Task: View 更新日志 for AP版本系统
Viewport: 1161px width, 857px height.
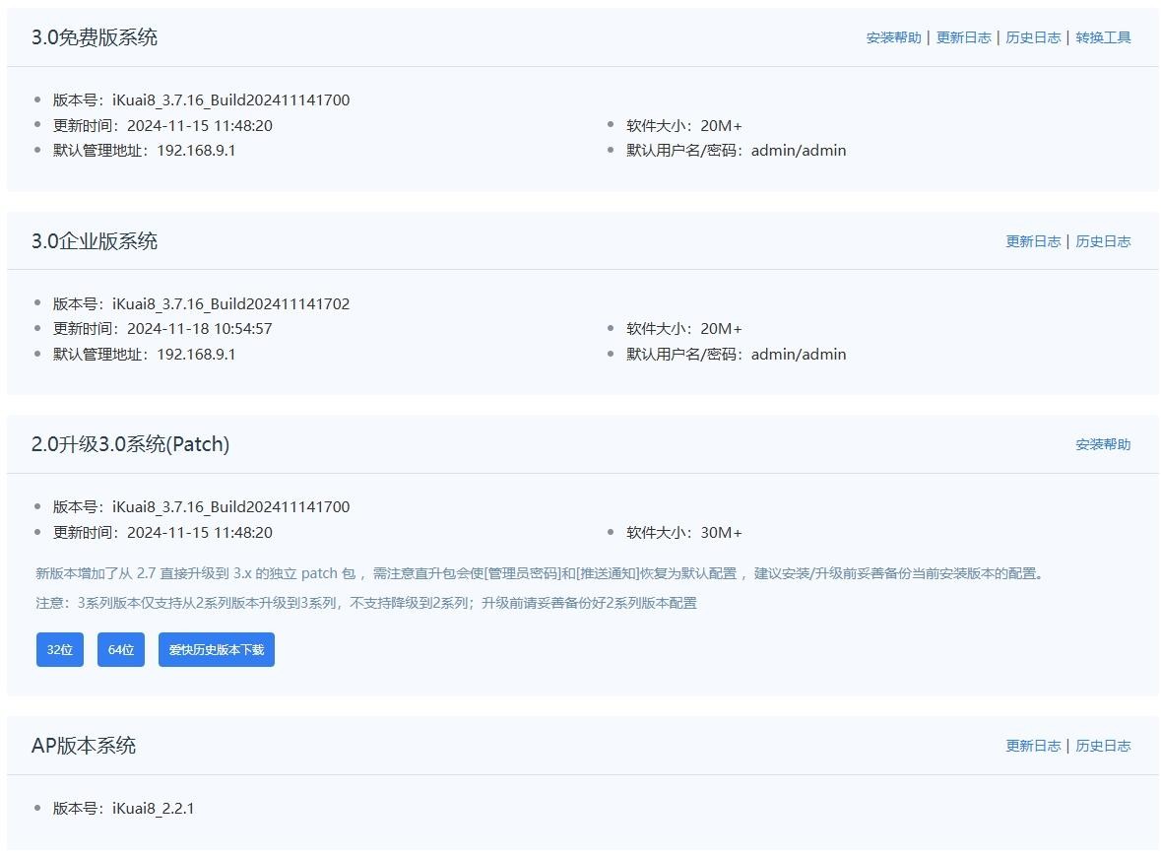Action: click(1033, 746)
